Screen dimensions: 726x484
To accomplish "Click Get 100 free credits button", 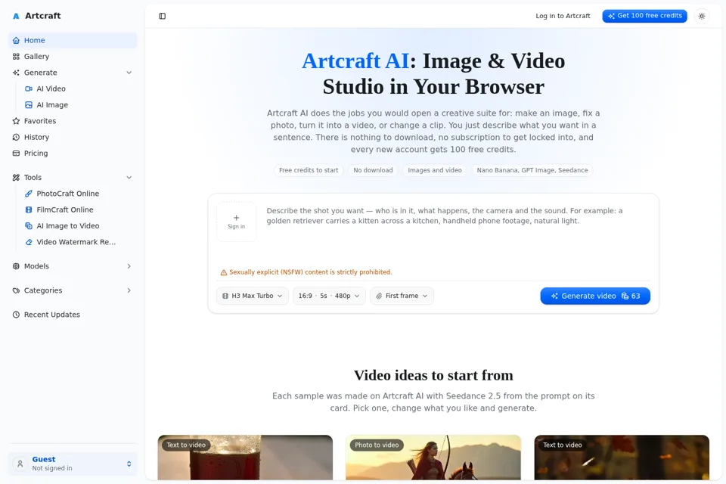I will (644, 16).
